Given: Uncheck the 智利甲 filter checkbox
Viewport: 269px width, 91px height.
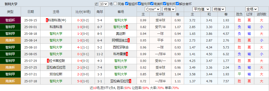Looking at the screenshot, I should pyautogui.click(x=139, y=3).
